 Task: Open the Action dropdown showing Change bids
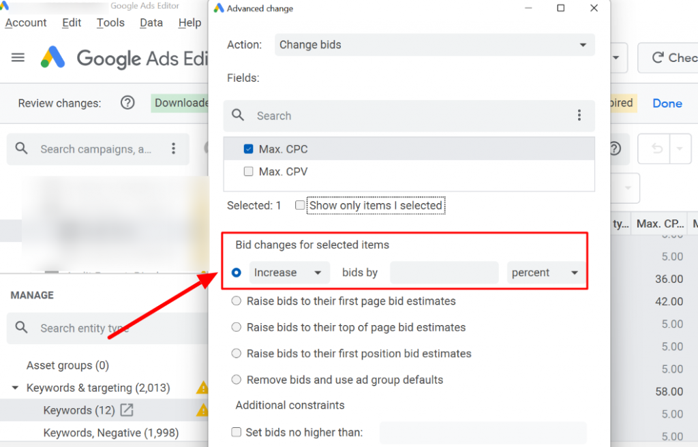tap(434, 45)
